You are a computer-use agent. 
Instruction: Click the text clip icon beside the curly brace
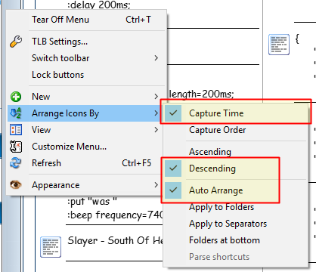(279, 45)
